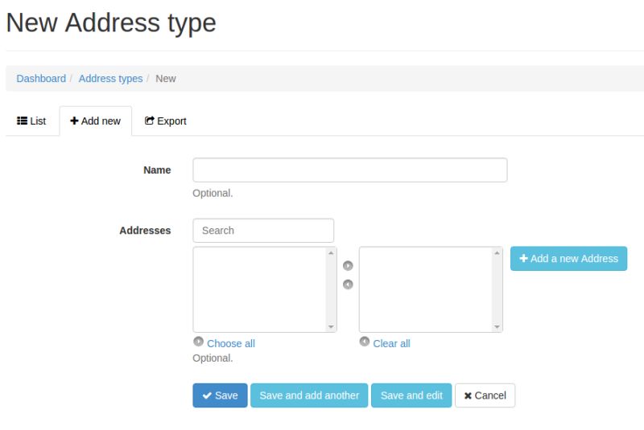Go to Dashboard breadcrumb link

click(41, 79)
